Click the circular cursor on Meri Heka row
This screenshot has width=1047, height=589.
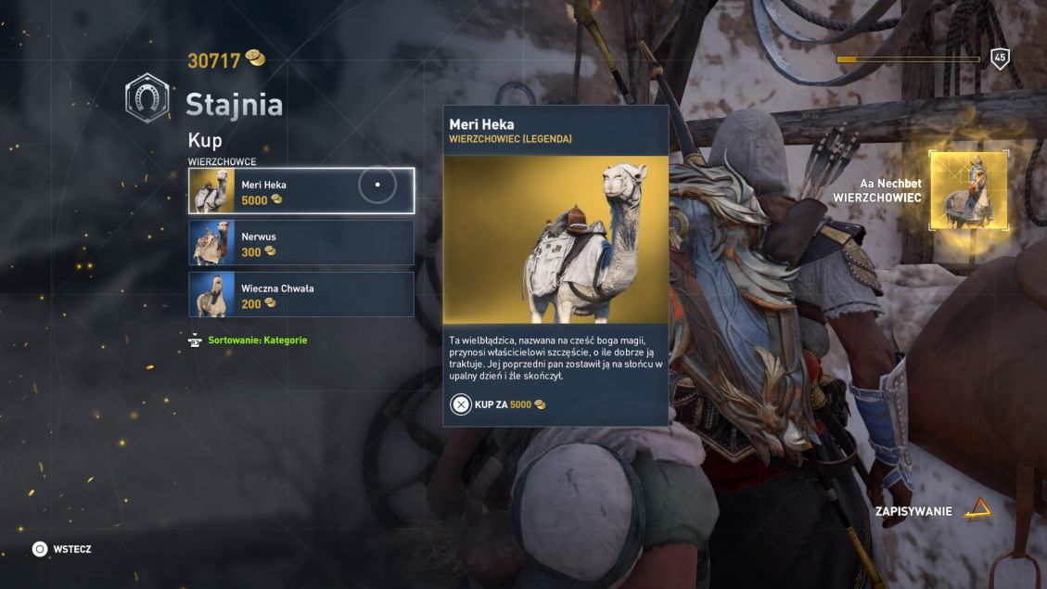pos(377,185)
